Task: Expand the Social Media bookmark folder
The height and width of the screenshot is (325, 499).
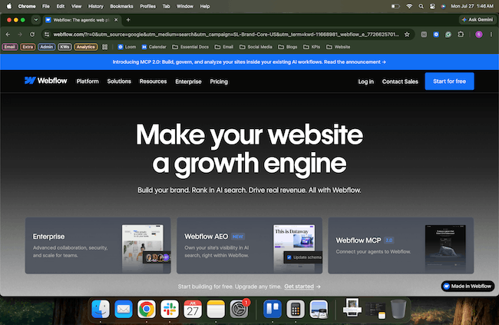Action: 256,47
